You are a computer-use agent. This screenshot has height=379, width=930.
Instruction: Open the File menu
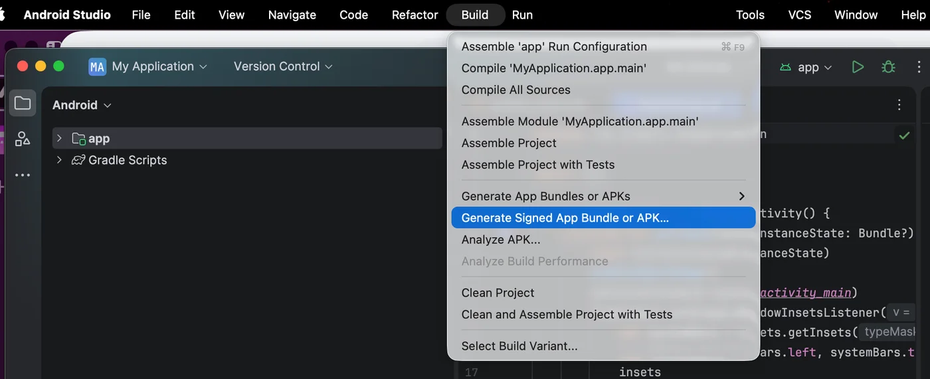141,15
